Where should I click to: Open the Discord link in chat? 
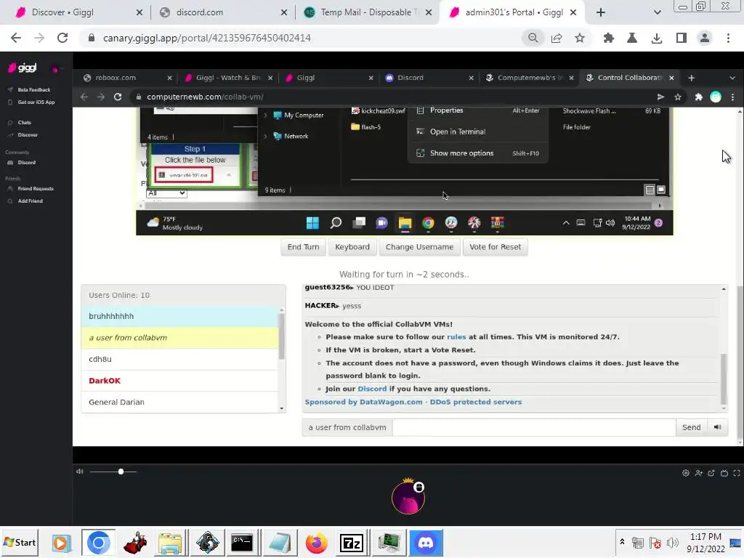[372, 389]
